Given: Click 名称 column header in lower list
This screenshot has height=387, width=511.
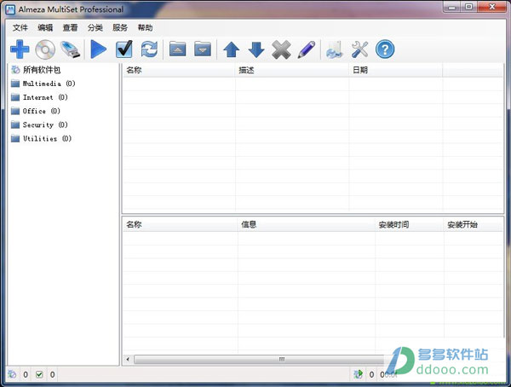Looking at the screenshot, I should (x=181, y=224).
